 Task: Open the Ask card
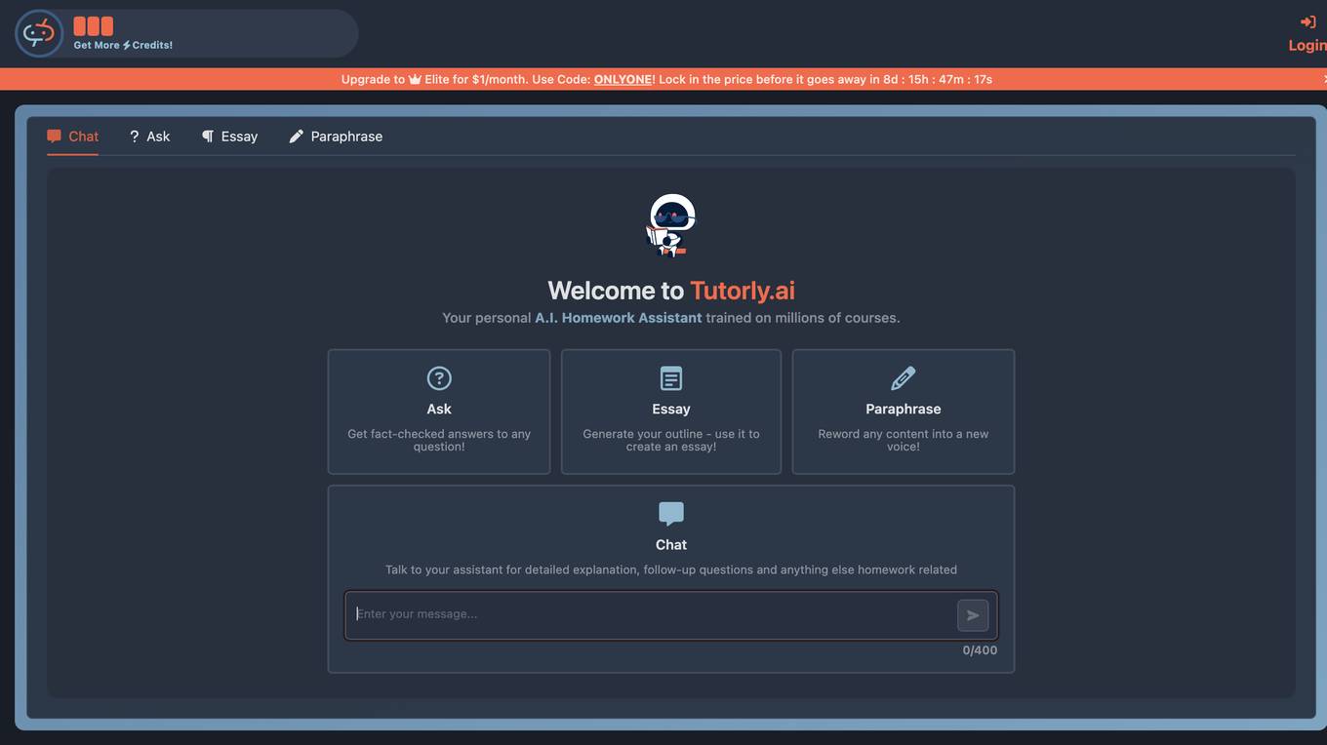tap(439, 412)
